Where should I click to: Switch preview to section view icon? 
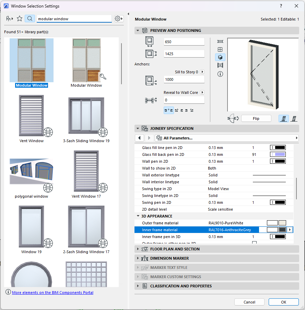[220, 65]
